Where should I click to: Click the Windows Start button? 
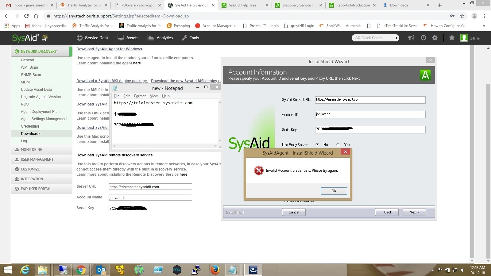[x=7, y=270]
